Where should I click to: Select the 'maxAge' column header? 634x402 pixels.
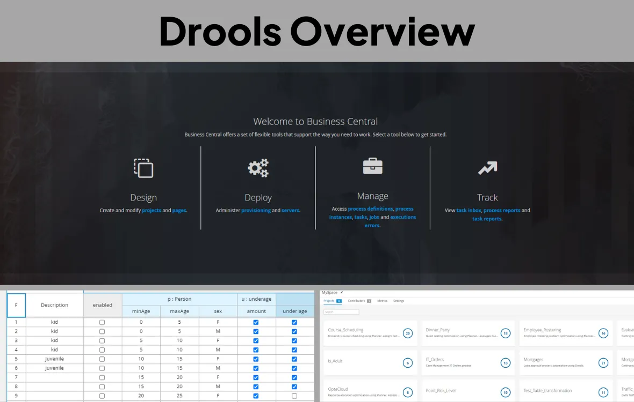[x=179, y=311]
